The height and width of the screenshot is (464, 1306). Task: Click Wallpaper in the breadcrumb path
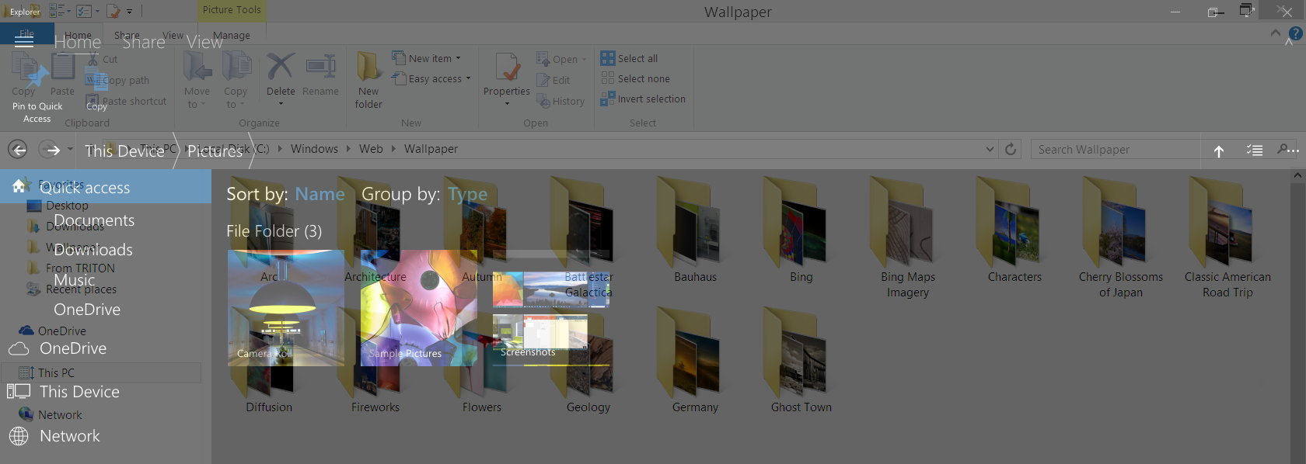(431, 149)
